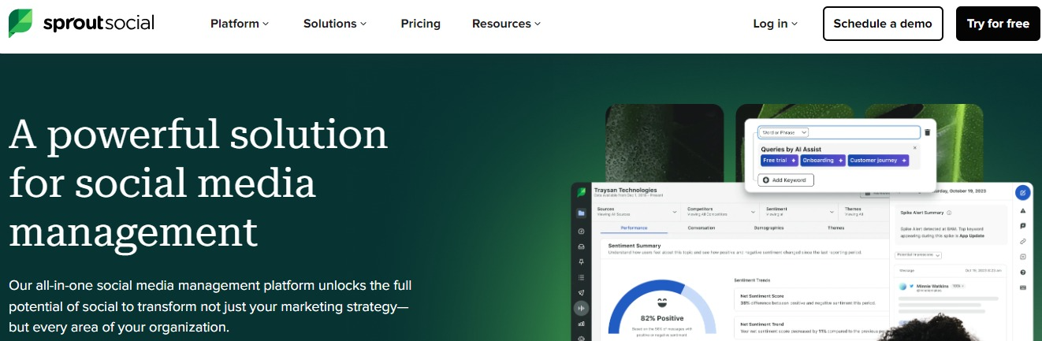Screen dimensions: 1042x341
Task: Open the bar chart reports icon
Action: tap(581, 324)
